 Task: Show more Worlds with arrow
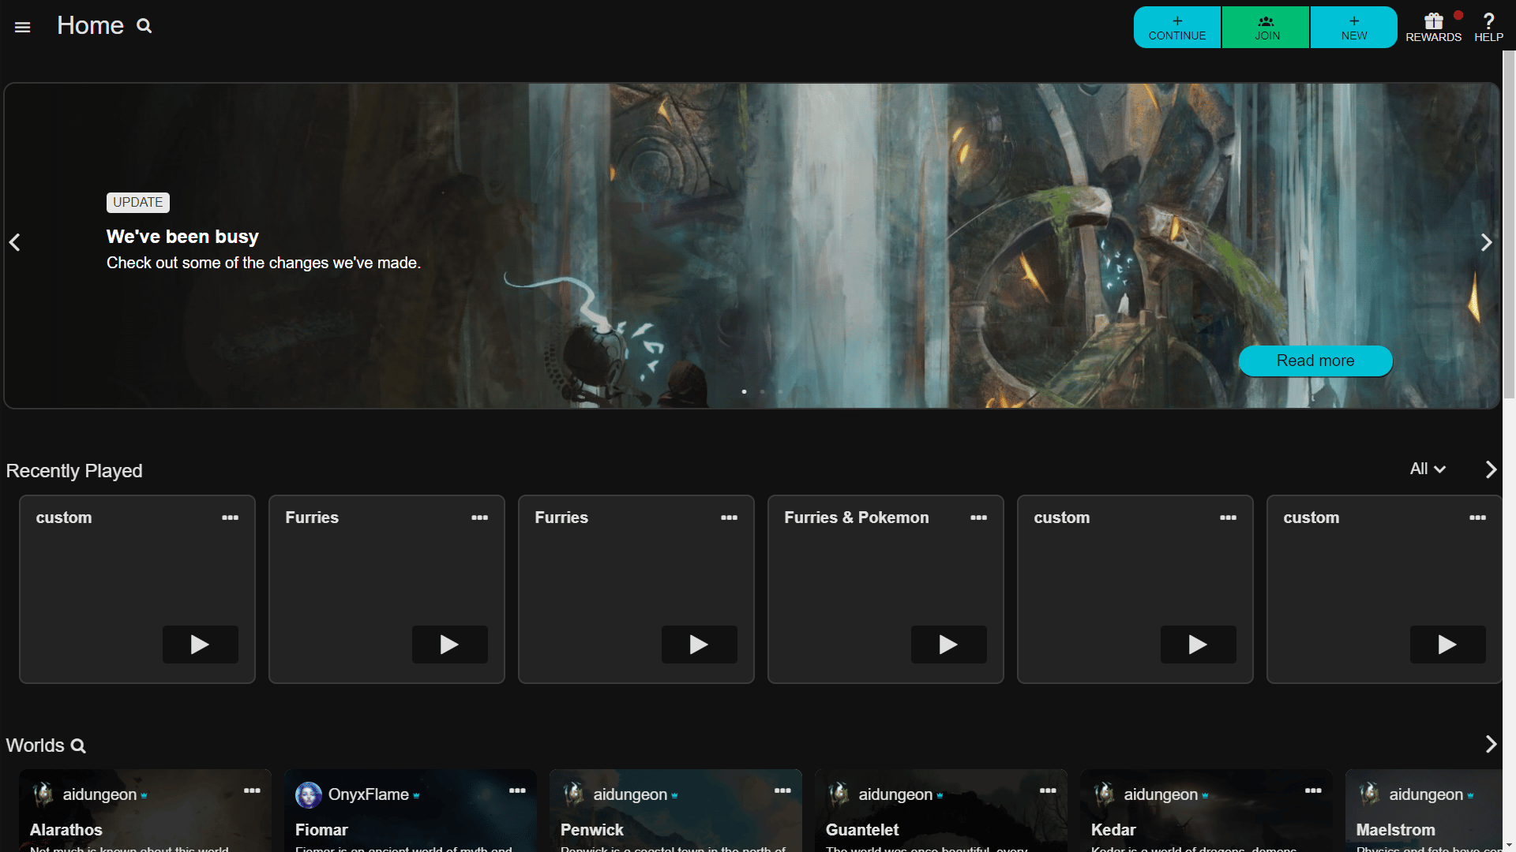click(1491, 744)
